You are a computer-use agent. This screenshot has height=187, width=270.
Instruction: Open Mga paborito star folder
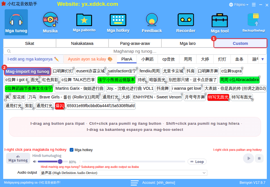point(84,22)
